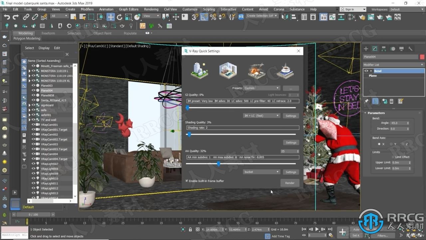Open the Curve Editor icon
The image size is (426, 240).
coord(332,17)
